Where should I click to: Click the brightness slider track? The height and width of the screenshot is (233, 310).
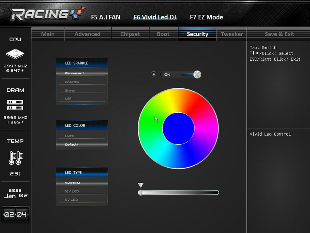(178, 193)
